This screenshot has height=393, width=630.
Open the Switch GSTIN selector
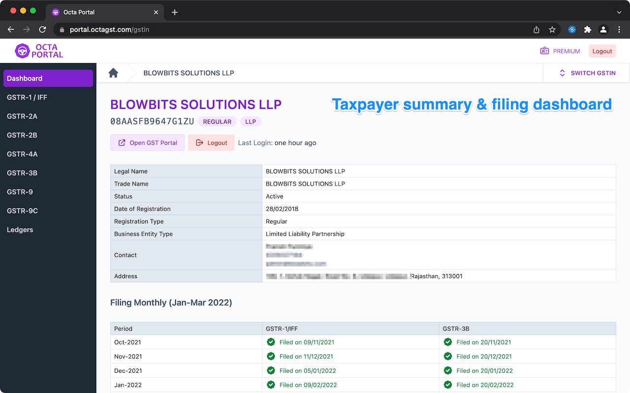[587, 73]
